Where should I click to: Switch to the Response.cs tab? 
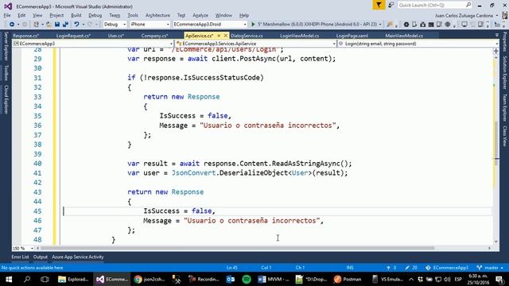click(x=26, y=36)
